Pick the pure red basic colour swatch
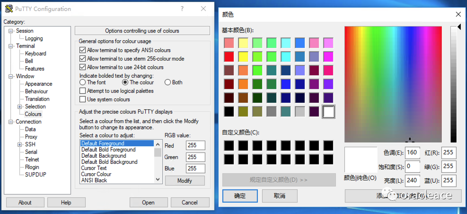The image size is (467, 214). pyautogui.click(x=229, y=57)
